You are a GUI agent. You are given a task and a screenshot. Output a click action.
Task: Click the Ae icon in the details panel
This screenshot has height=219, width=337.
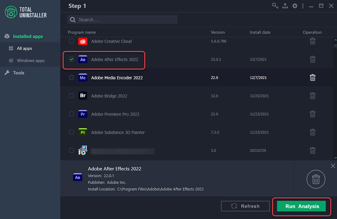(x=78, y=177)
